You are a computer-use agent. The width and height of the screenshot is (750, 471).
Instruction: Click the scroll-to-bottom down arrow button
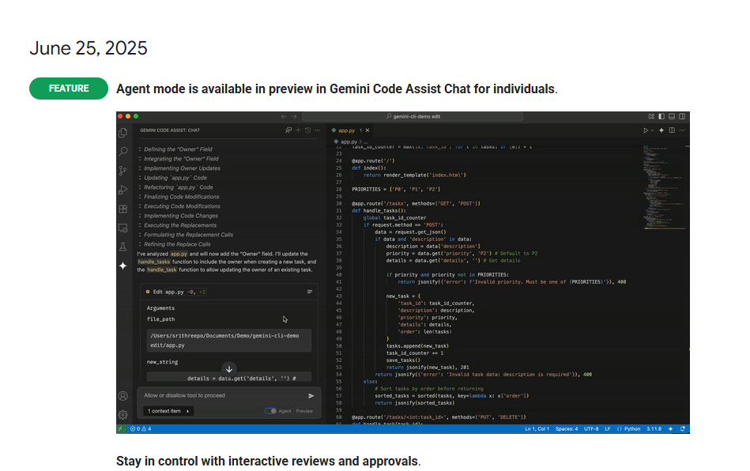(x=229, y=369)
